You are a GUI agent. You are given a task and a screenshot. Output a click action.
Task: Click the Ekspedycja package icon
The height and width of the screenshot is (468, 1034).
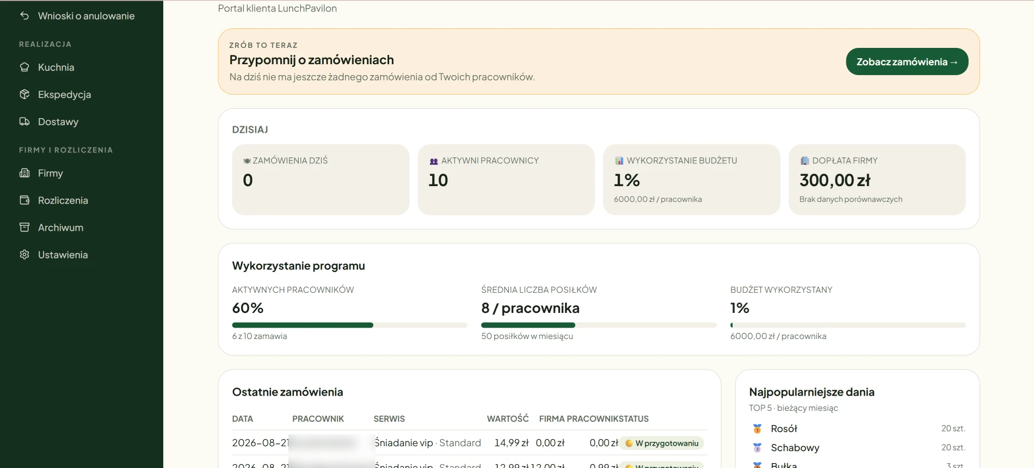tap(24, 94)
